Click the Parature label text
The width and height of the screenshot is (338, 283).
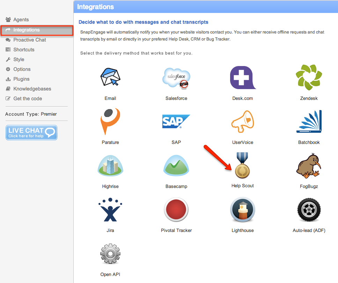110,142
